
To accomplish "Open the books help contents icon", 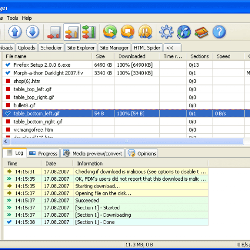I will click(x=202, y=32).
